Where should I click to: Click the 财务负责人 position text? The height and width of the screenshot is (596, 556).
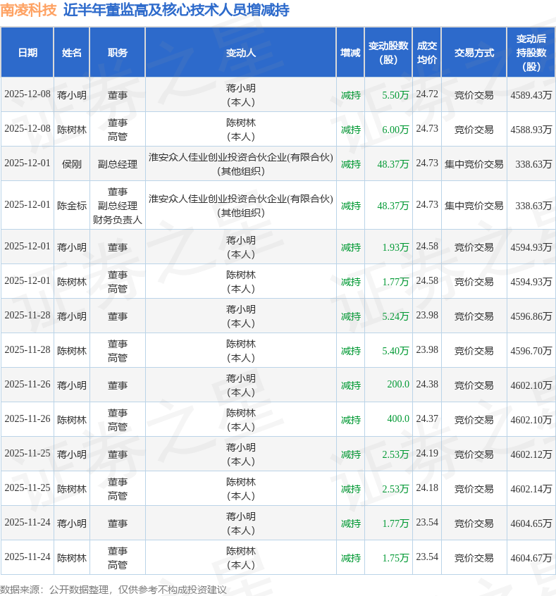(118, 220)
